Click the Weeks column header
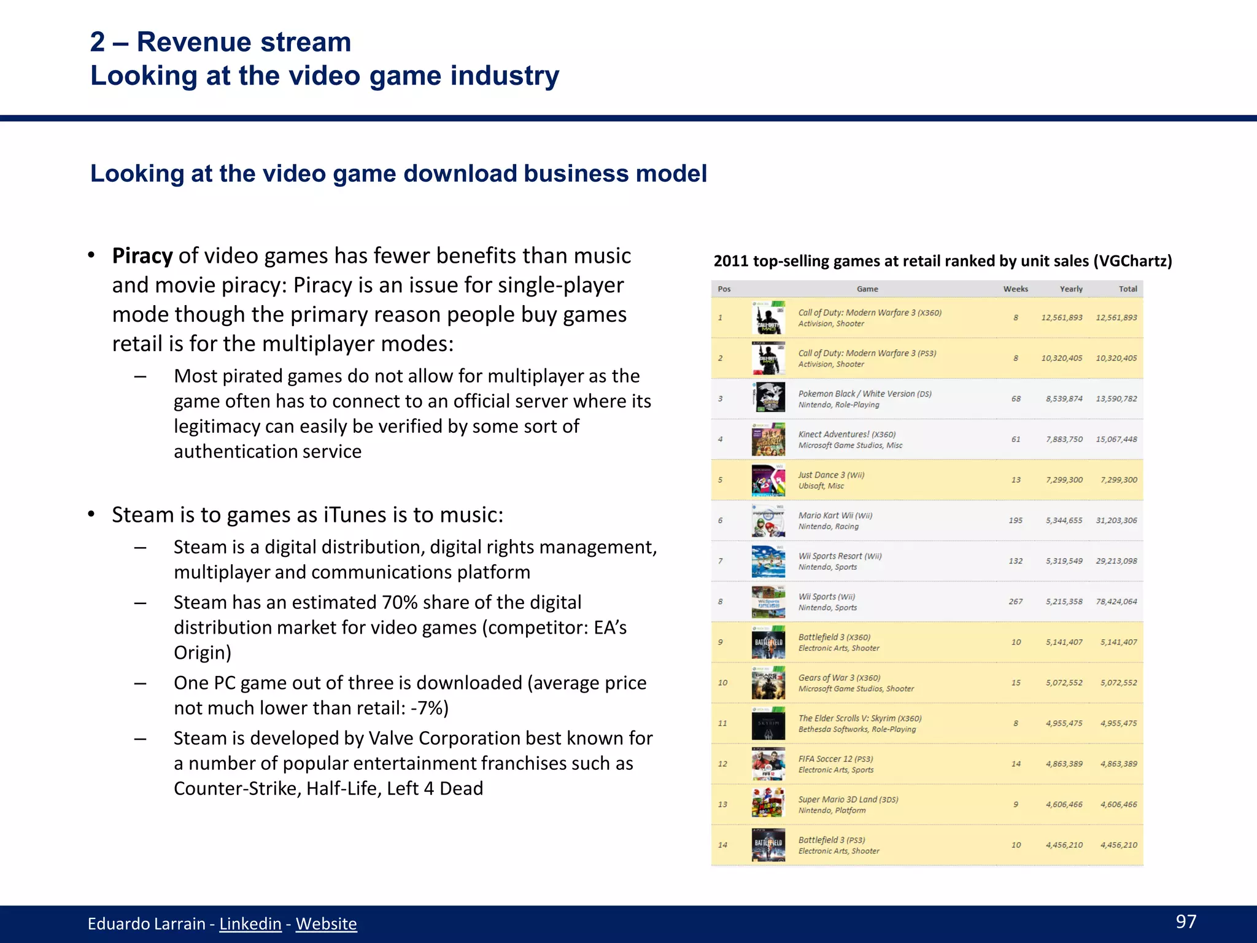The image size is (1257, 943). (1016, 289)
